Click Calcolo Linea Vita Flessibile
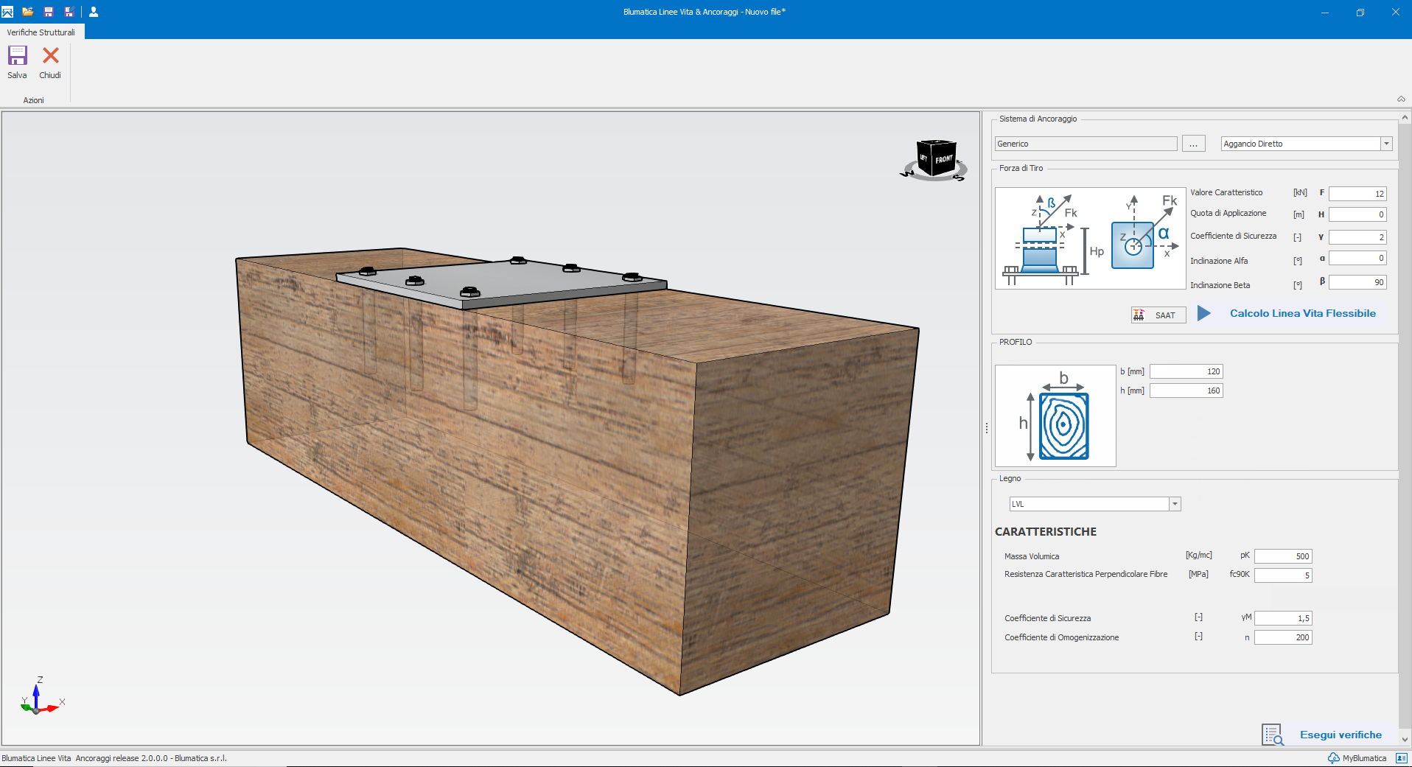The height and width of the screenshot is (767, 1412). coord(1302,313)
